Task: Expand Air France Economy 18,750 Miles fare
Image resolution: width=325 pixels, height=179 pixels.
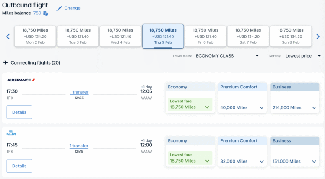Action: point(189,104)
